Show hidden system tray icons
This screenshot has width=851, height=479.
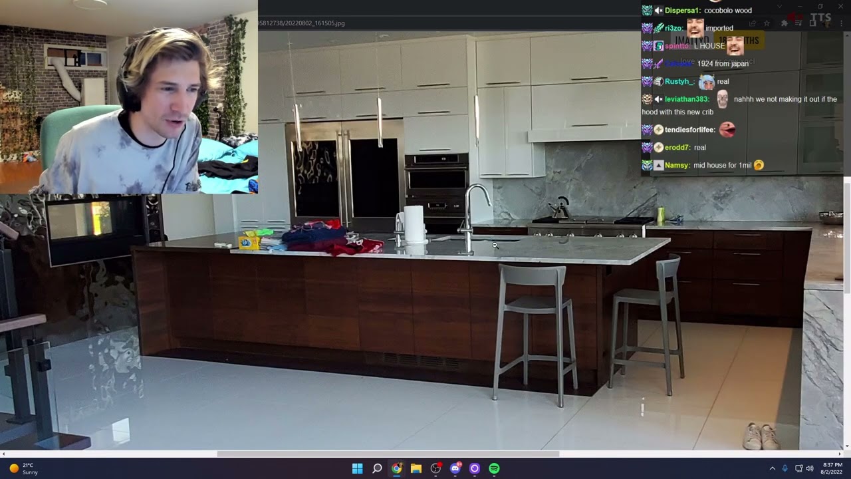pyautogui.click(x=772, y=468)
